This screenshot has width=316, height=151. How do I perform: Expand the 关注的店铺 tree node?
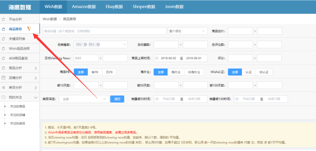tap(5, 115)
